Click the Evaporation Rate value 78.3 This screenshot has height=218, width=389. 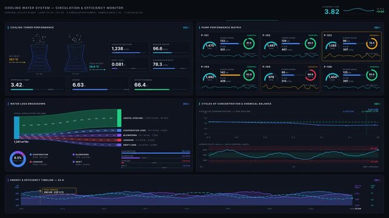157,64
